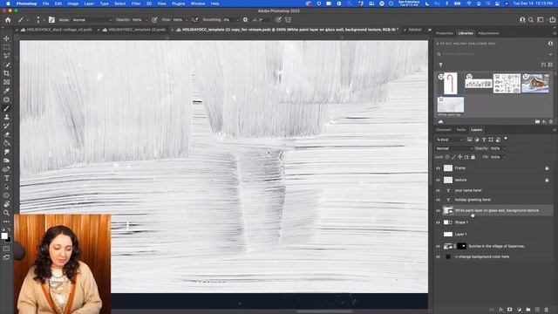Select the Eraser tool

pos(6,134)
